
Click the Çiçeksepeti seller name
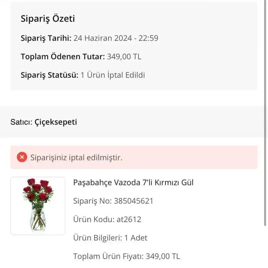56,122
